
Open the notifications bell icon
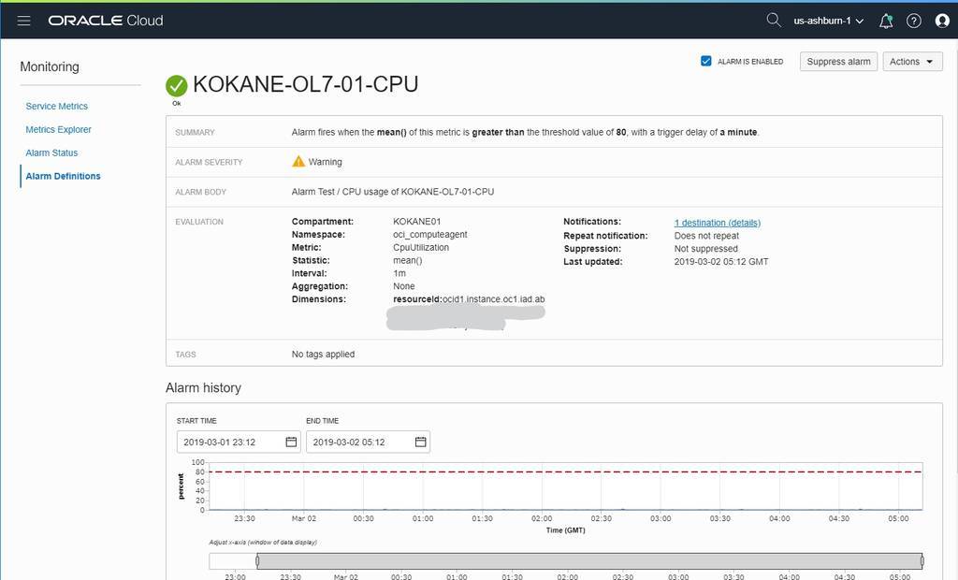pos(886,21)
